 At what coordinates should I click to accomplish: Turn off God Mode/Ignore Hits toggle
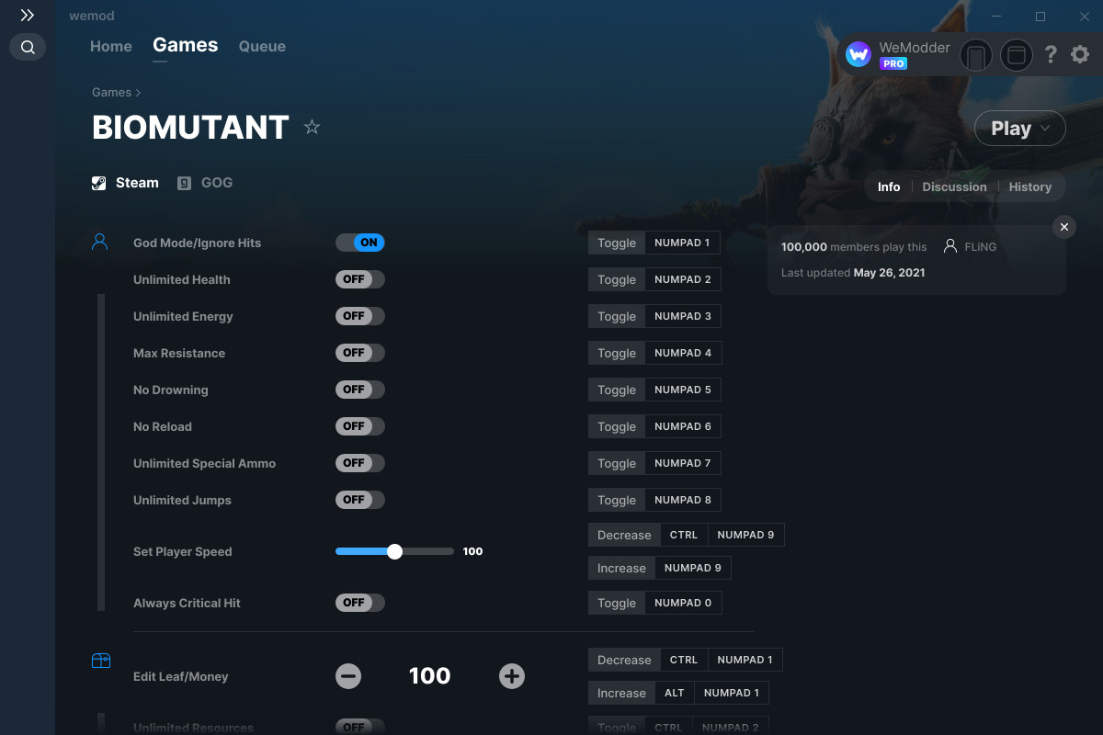(x=360, y=243)
